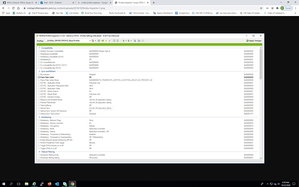299x187 pixels.
Task: Click the browser address bar URL
Action: pyautogui.click(x=66, y=8)
